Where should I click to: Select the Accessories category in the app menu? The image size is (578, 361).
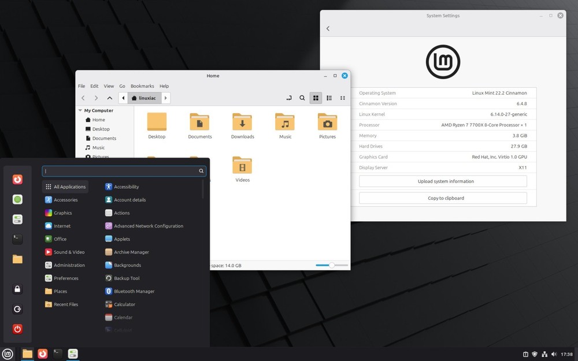[x=65, y=199]
